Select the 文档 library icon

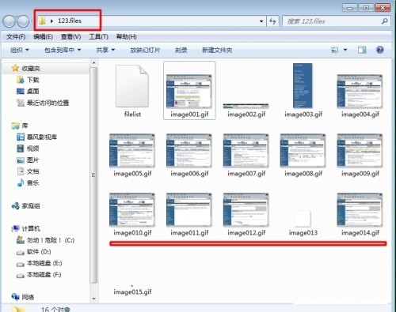click(21, 171)
